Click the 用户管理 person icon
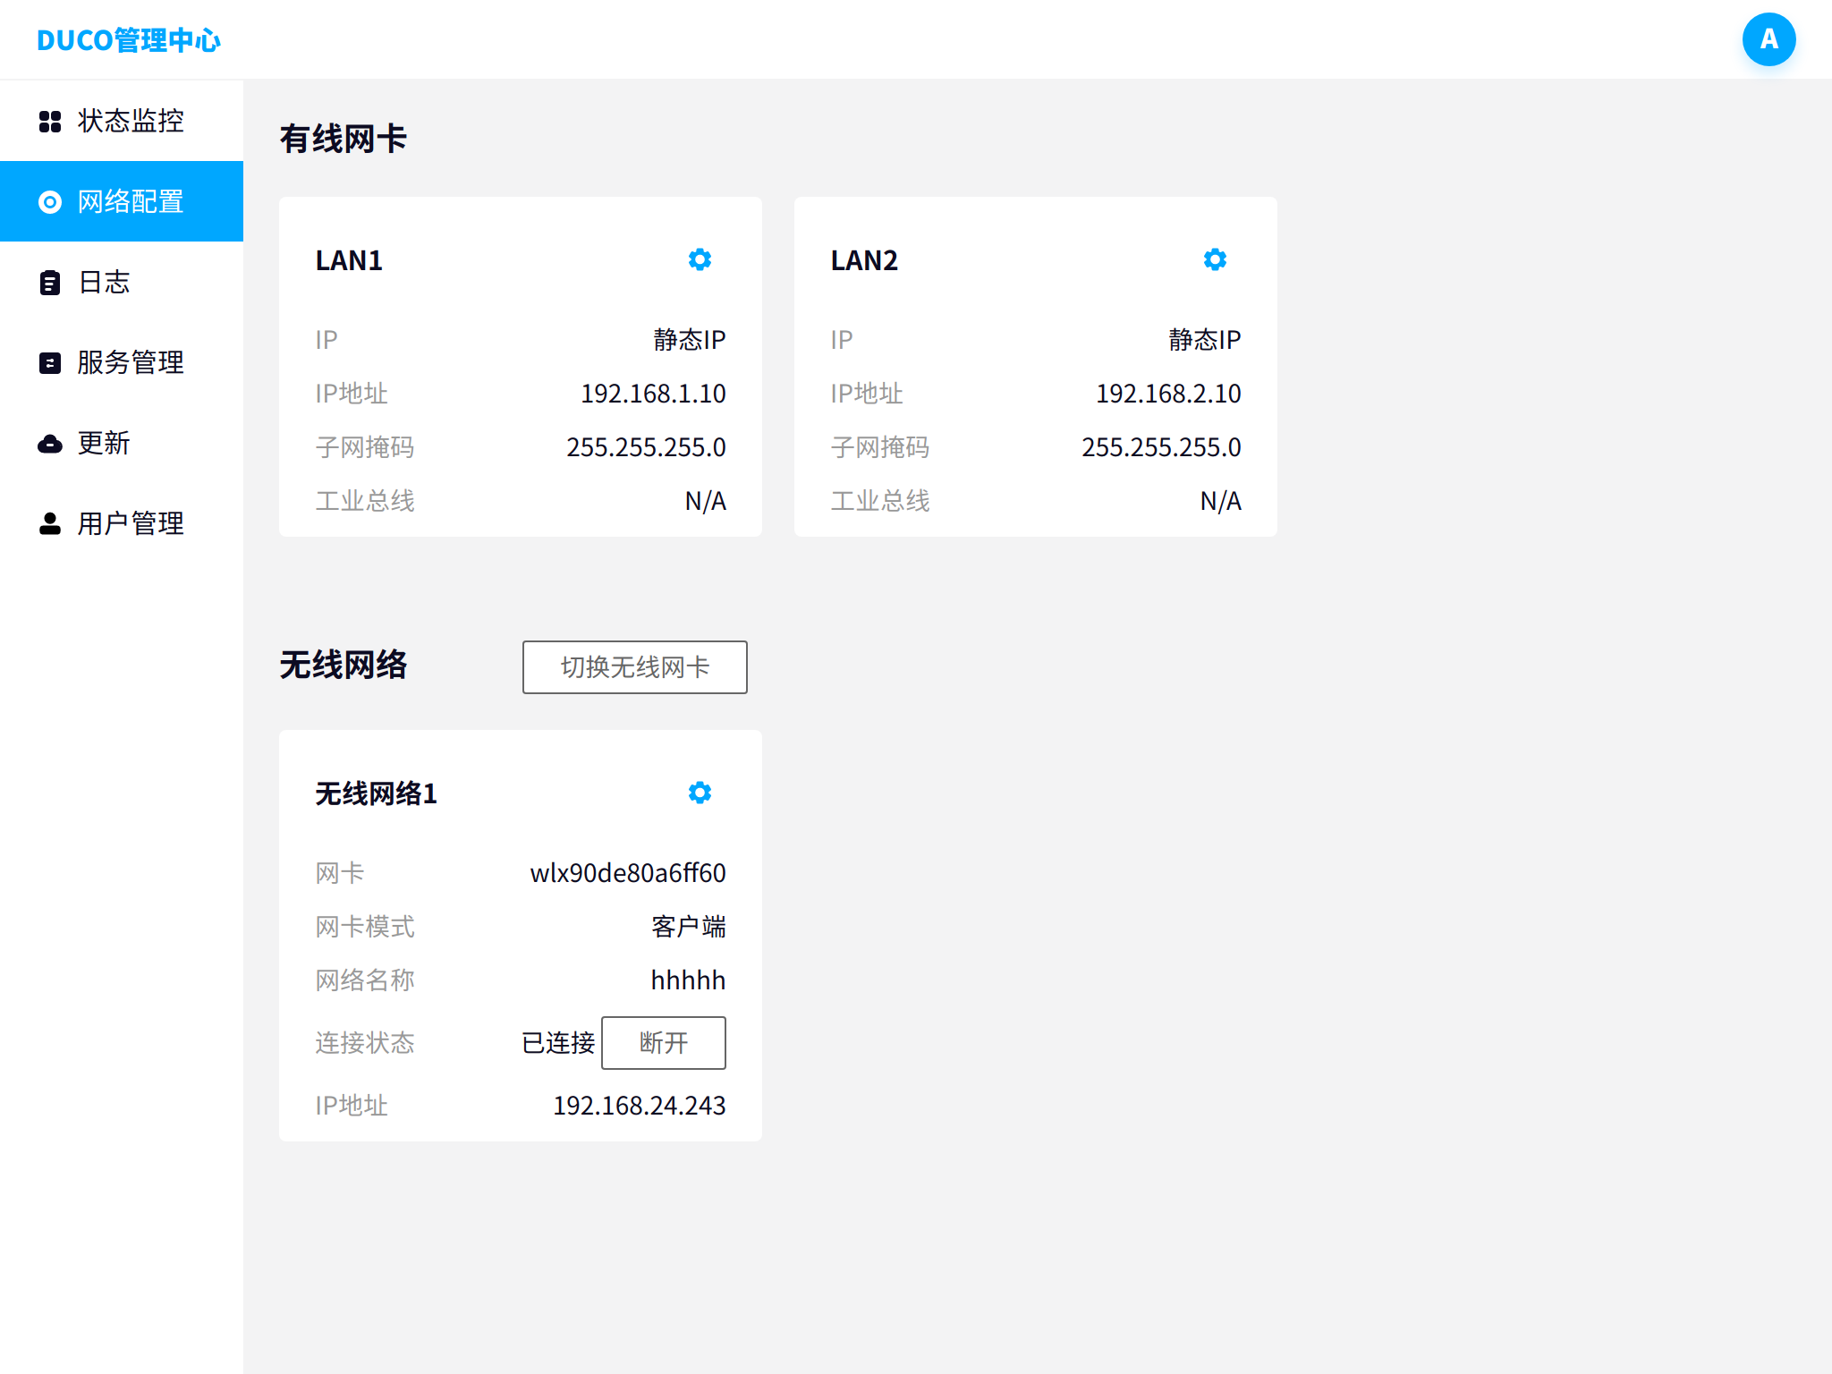 [x=50, y=524]
